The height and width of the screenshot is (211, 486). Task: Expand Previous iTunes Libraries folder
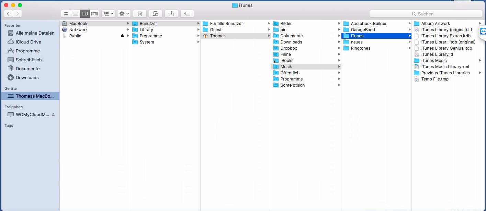[x=480, y=73]
